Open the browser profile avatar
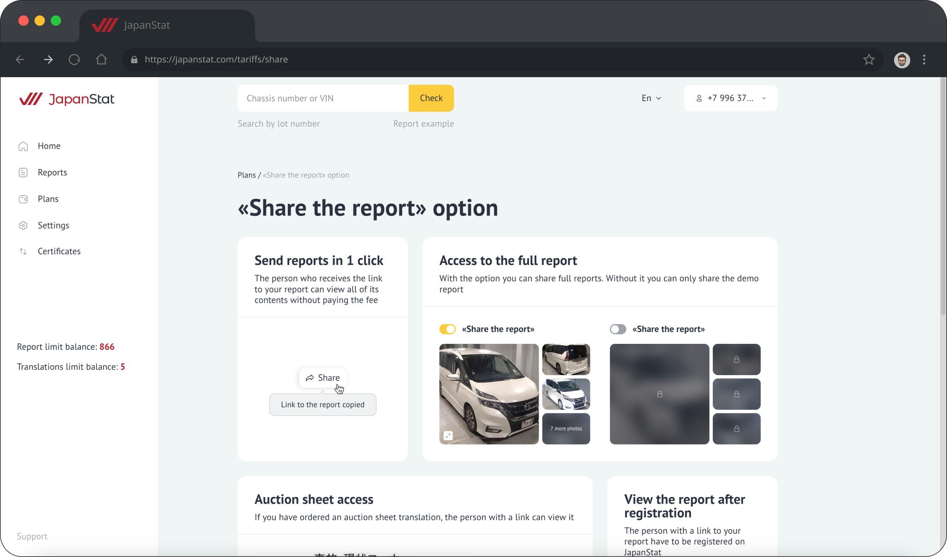This screenshot has width=947, height=557. pyautogui.click(x=902, y=60)
